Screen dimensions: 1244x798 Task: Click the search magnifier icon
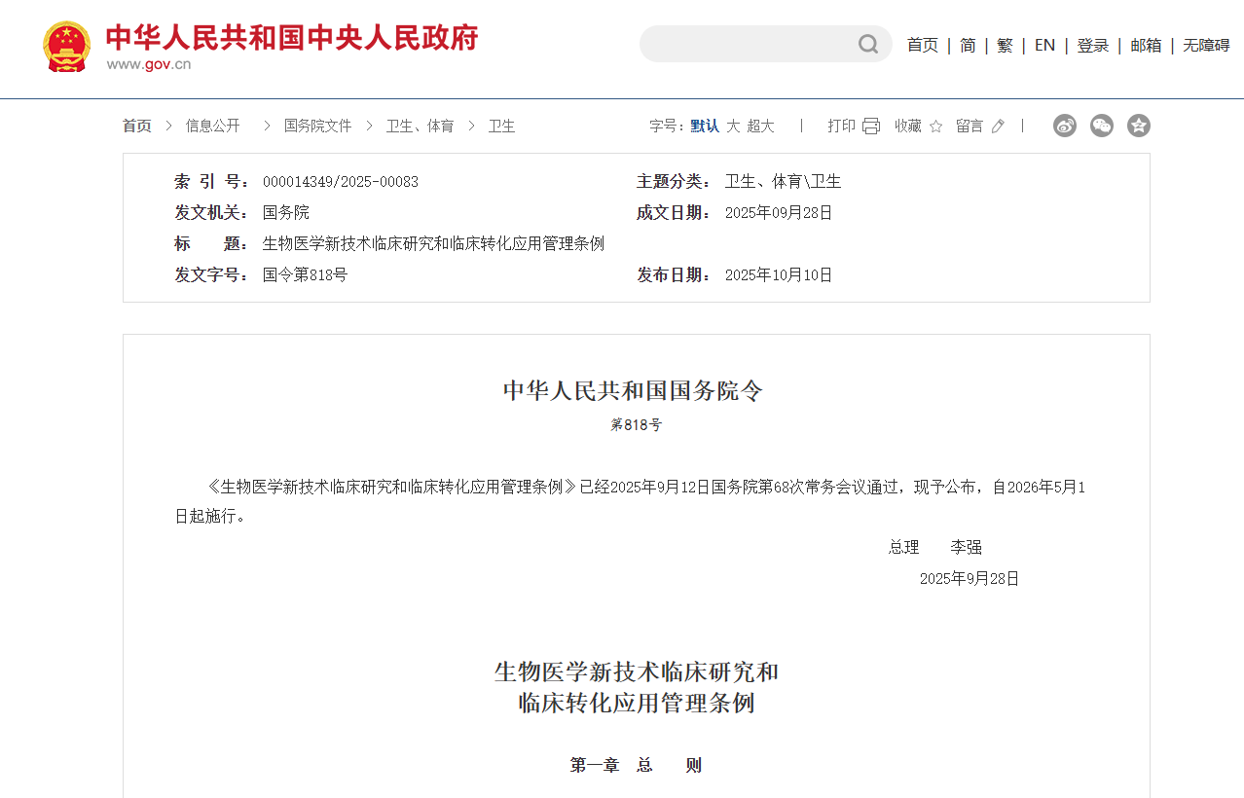pos(866,44)
